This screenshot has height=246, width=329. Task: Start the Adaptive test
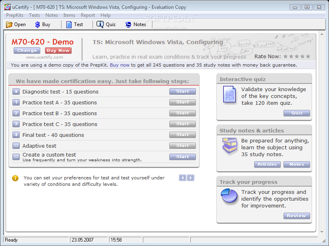click(x=183, y=146)
